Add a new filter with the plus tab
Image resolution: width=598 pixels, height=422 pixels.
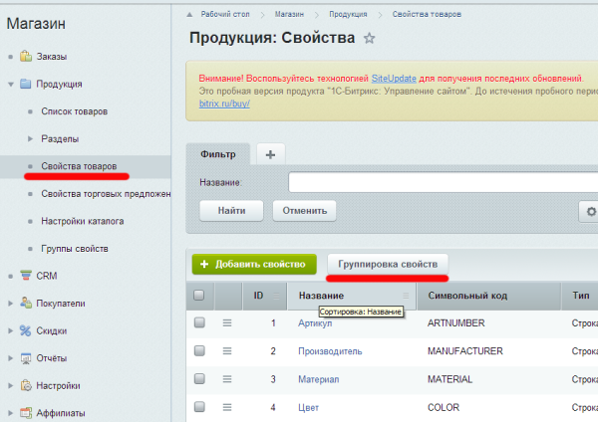point(269,154)
